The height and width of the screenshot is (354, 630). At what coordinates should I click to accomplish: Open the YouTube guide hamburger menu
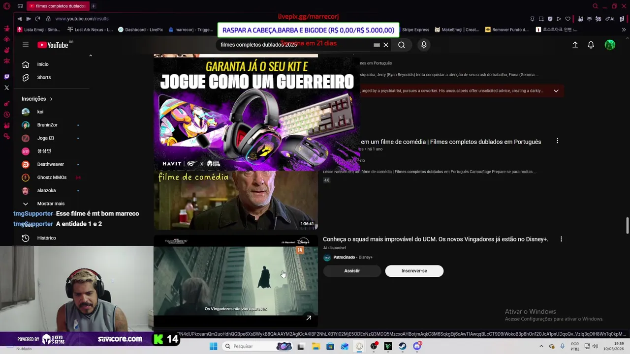pyautogui.click(x=26, y=45)
